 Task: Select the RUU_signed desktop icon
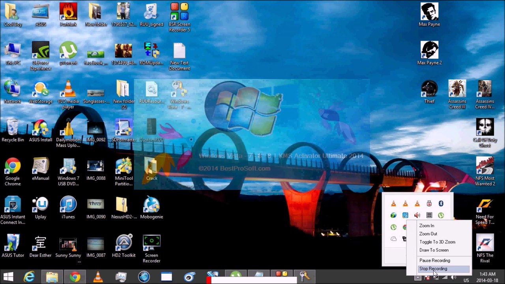[x=151, y=15]
